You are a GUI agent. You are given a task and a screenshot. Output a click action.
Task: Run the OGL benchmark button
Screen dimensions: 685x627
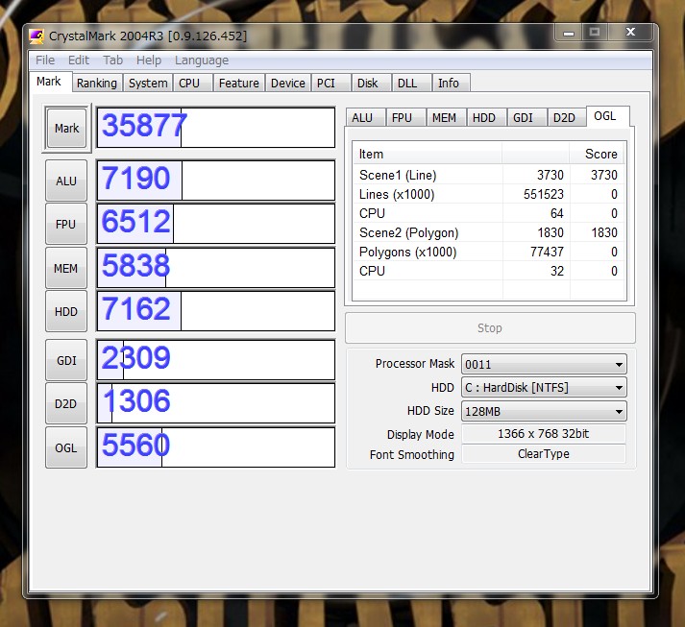point(66,447)
